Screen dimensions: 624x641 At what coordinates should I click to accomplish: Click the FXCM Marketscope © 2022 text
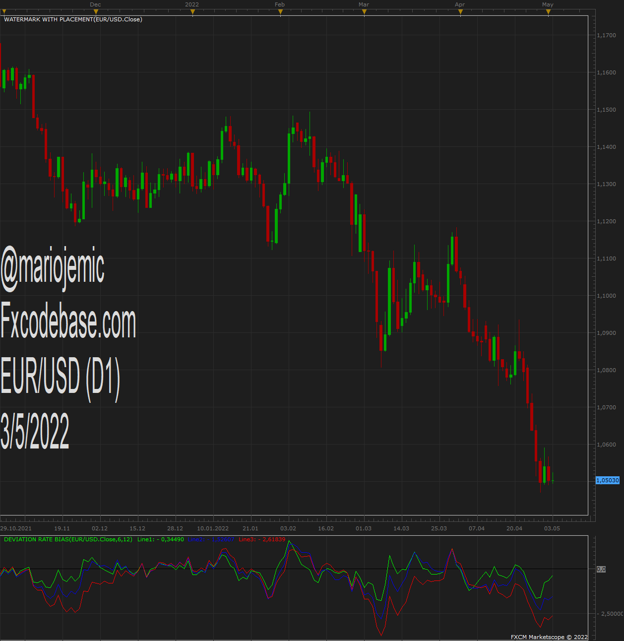(549, 637)
